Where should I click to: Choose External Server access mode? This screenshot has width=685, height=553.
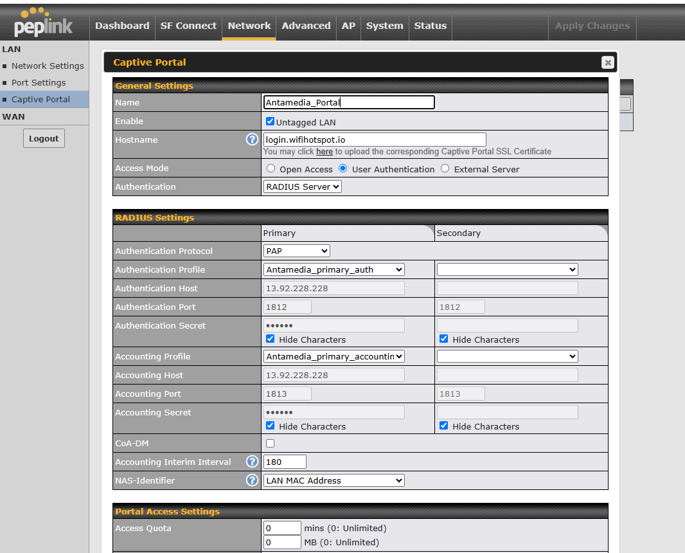tap(445, 169)
